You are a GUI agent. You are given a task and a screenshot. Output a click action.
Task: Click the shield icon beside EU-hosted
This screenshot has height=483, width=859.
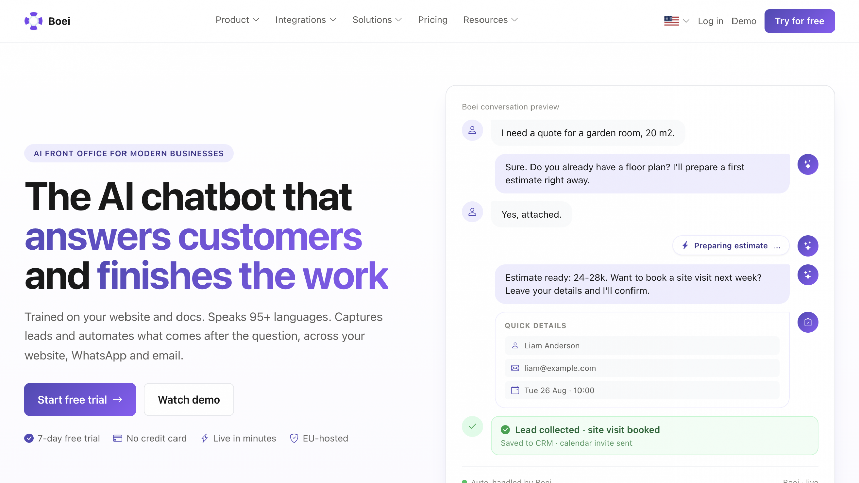coord(294,438)
